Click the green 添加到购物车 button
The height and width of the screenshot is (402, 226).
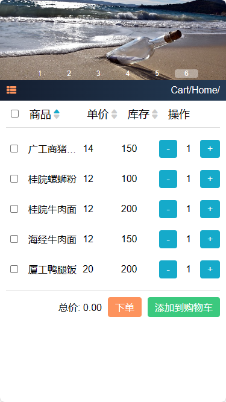(x=184, y=307)
